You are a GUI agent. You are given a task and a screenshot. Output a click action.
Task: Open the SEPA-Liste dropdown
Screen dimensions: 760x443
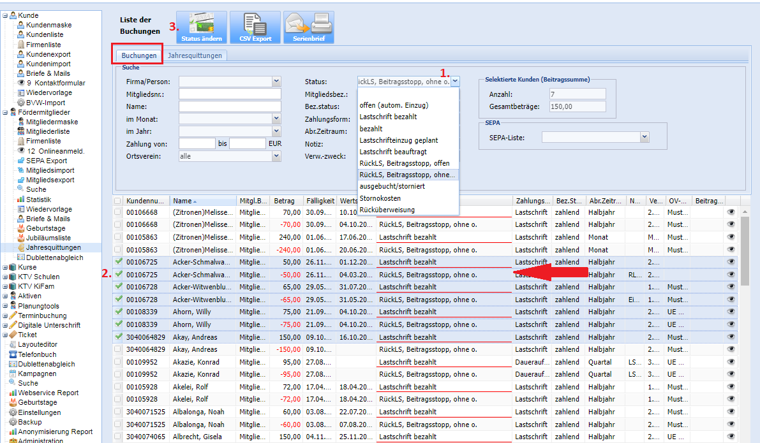pos(645,137)
